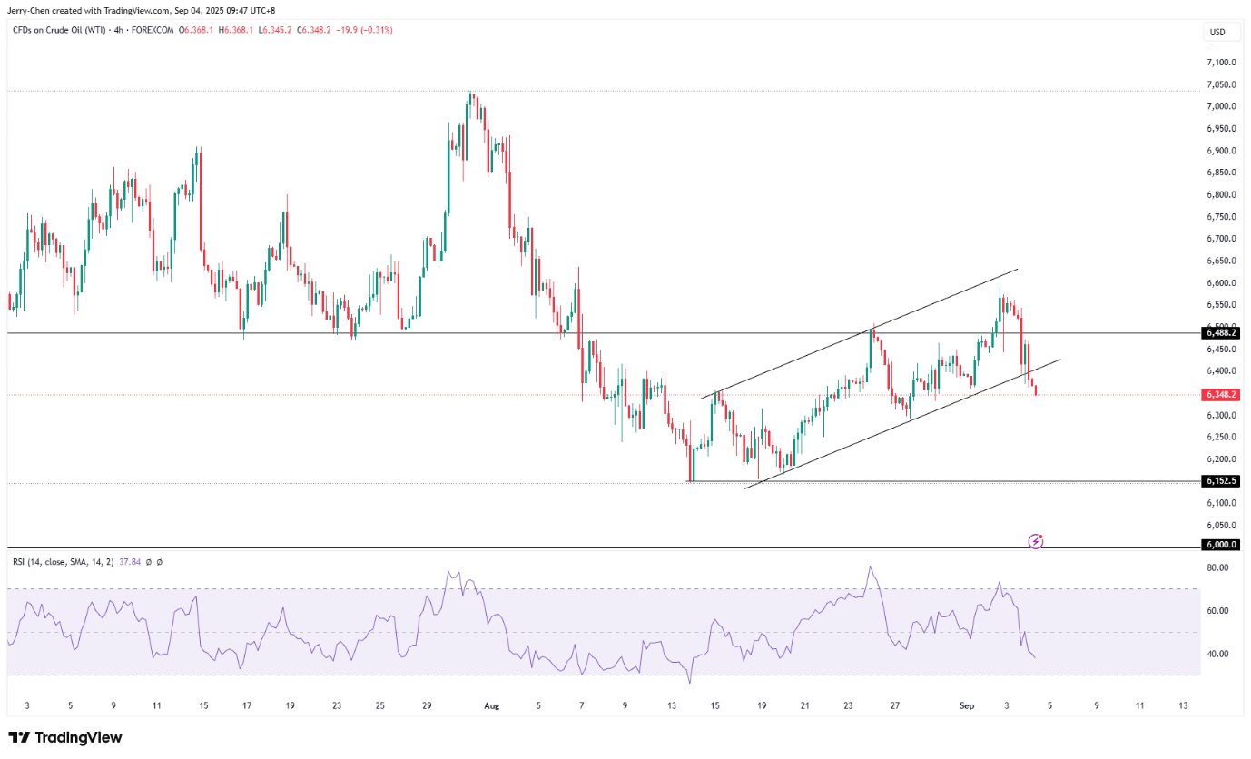This screenshot has height=759, width=1251.
Task: Click the 80.00 level on RSI scale
Action: (1217, 568)
